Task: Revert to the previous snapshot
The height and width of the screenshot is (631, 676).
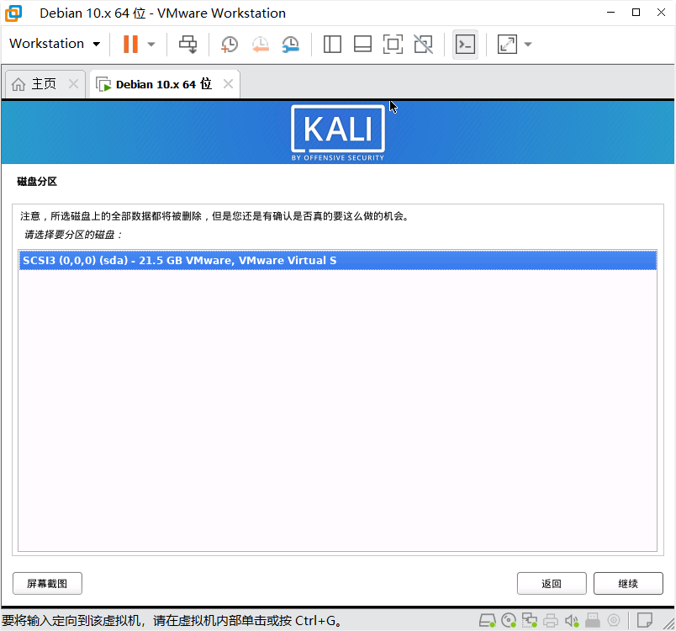Action: 260,44
